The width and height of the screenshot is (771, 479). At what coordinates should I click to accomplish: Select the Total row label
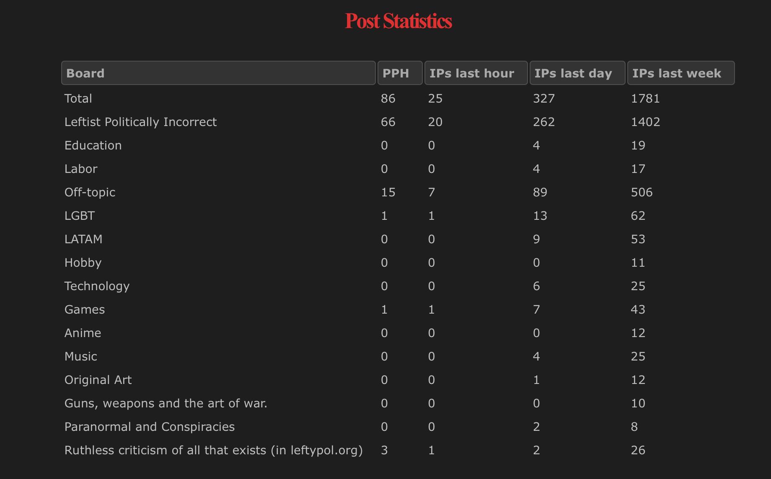(x=78, y=98)
